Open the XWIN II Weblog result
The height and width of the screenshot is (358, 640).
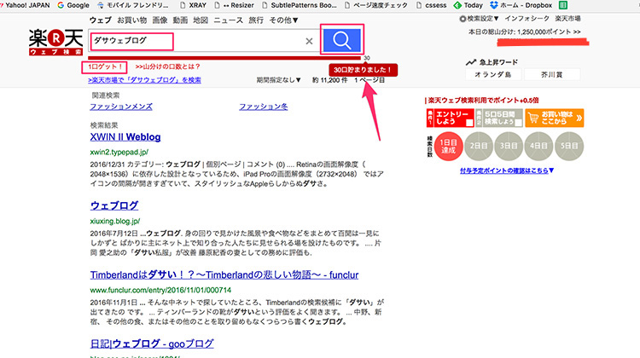[125, 137]
